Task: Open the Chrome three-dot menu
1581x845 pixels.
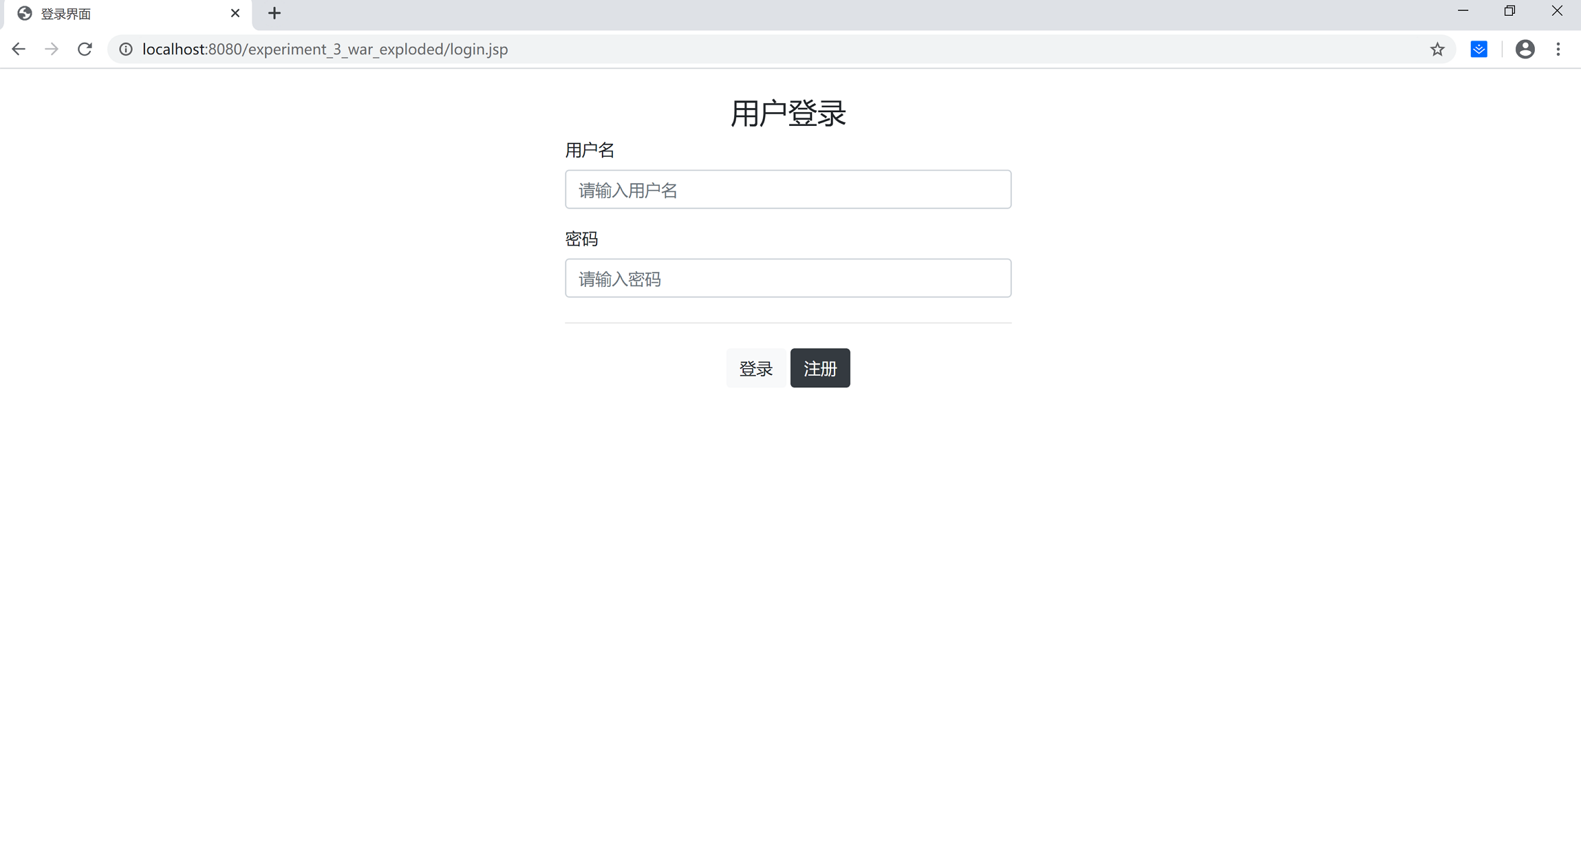Action: pyautogui.click(x=1558, y=49)
